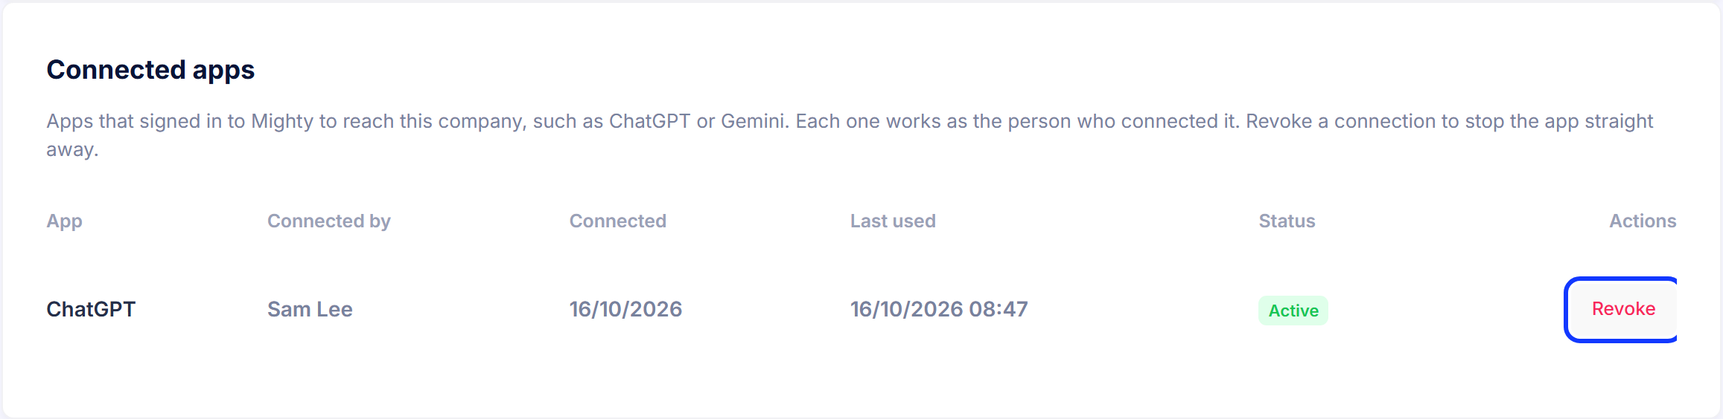1723x419 pixels.
Task: Click ChatGPT mentioned in the description paragraph
Action: pyautogui.click(x=649, y=121)
